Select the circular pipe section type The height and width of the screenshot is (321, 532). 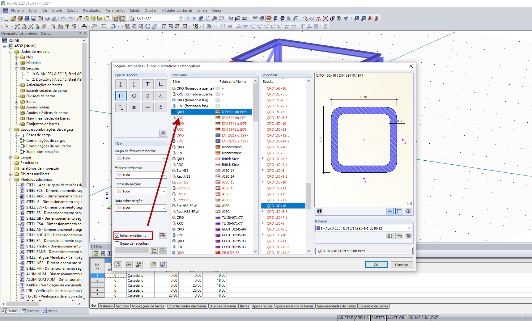click(x=134, y=96)
